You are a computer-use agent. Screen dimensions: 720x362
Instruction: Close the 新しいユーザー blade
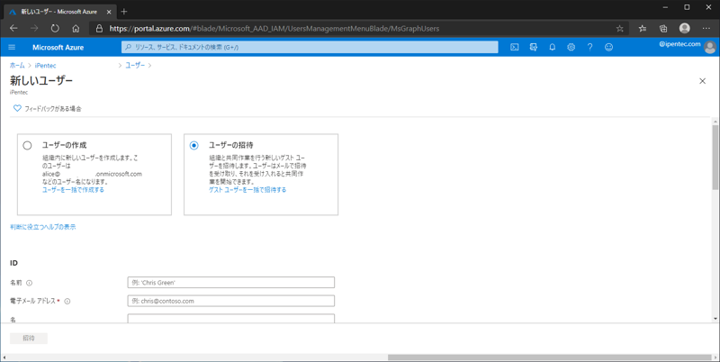(702, 81)
